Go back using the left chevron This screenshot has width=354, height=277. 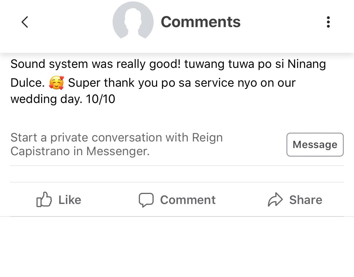(x=25, y=22)
